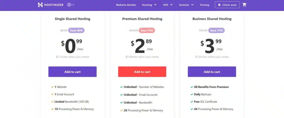Click checkmark icon beside Daily Backups

[x=192, y=94]
